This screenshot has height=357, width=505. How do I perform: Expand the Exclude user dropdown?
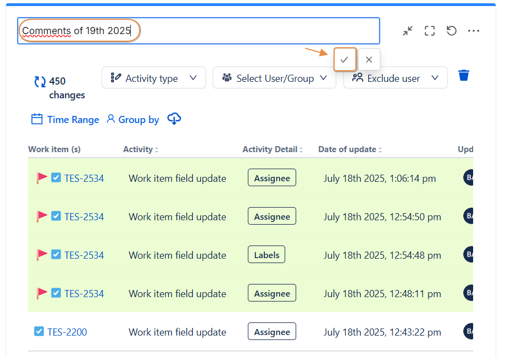[x=395, y=78]
